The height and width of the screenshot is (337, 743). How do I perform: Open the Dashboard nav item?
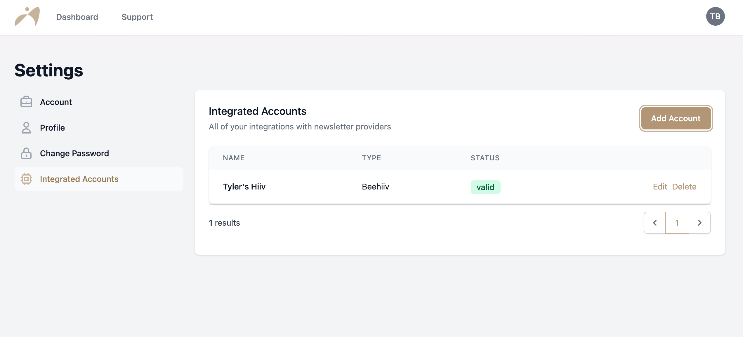(77, 17)
